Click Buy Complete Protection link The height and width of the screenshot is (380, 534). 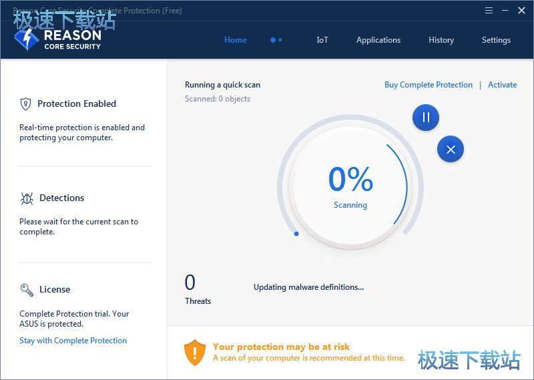tap(429, 85)
